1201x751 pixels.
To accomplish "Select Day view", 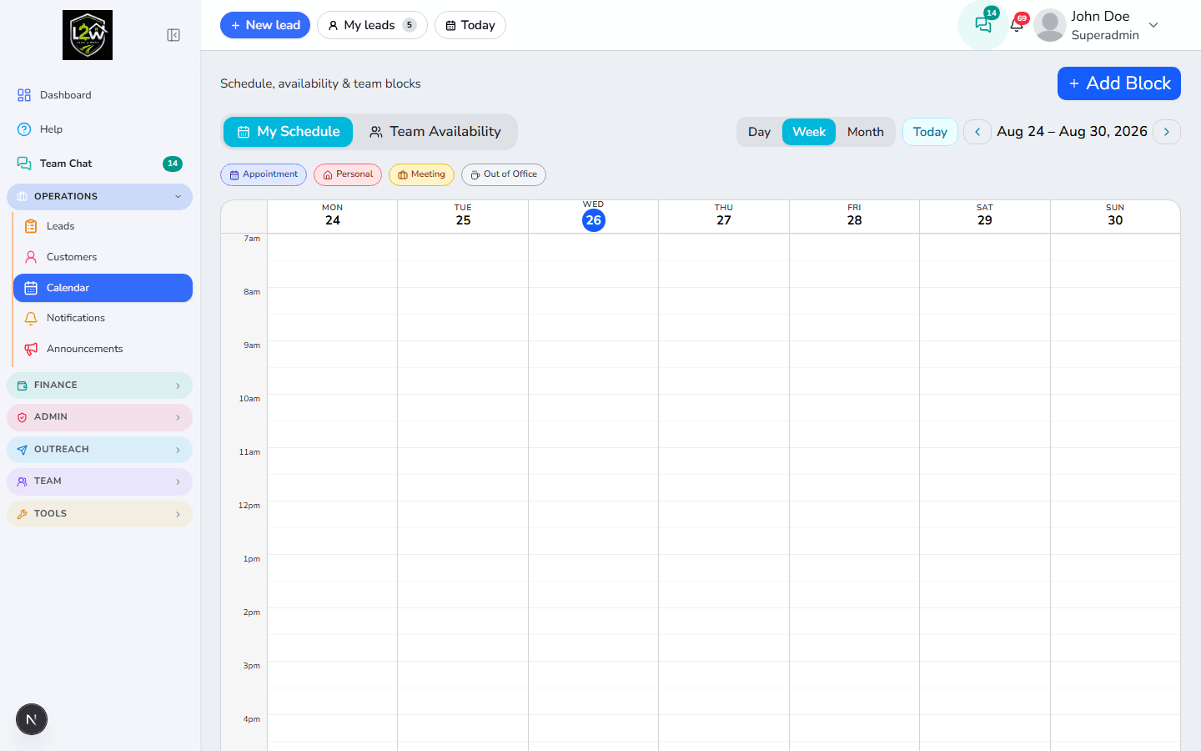I will (x=759, y=132).
